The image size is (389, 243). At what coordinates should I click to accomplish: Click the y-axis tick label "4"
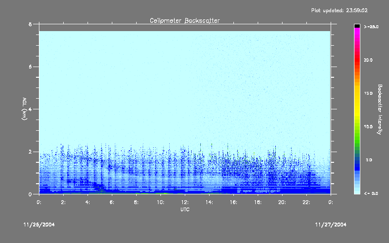pyautogui.click(x=30, y=109)
